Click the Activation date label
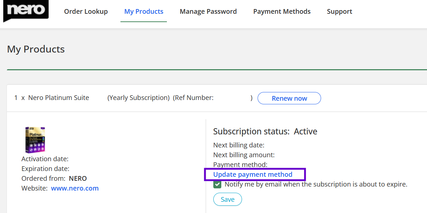 [x=45, y=159]
